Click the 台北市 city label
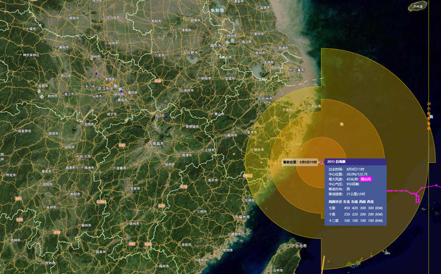Screen dimensions: 441x274 tap(301, 246)
